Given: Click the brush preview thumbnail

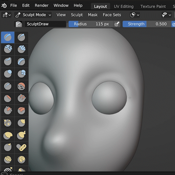Looking at the screenshot, I should pos(19,24).
